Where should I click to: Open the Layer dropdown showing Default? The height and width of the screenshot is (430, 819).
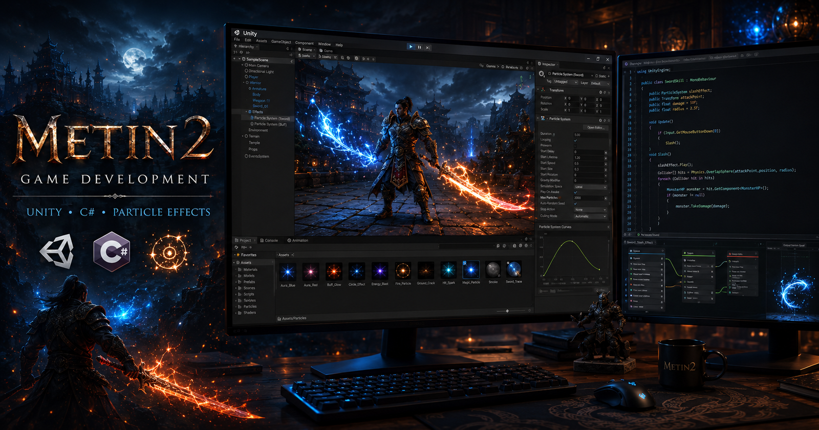[600, 83]
